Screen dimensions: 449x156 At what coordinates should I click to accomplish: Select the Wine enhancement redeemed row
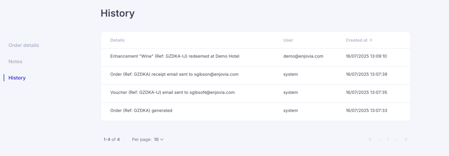256,56
